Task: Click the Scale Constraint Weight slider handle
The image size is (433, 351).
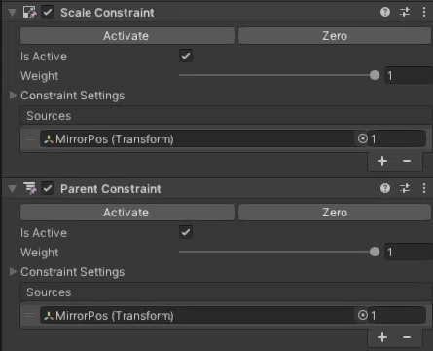Action: coord(375,75)
